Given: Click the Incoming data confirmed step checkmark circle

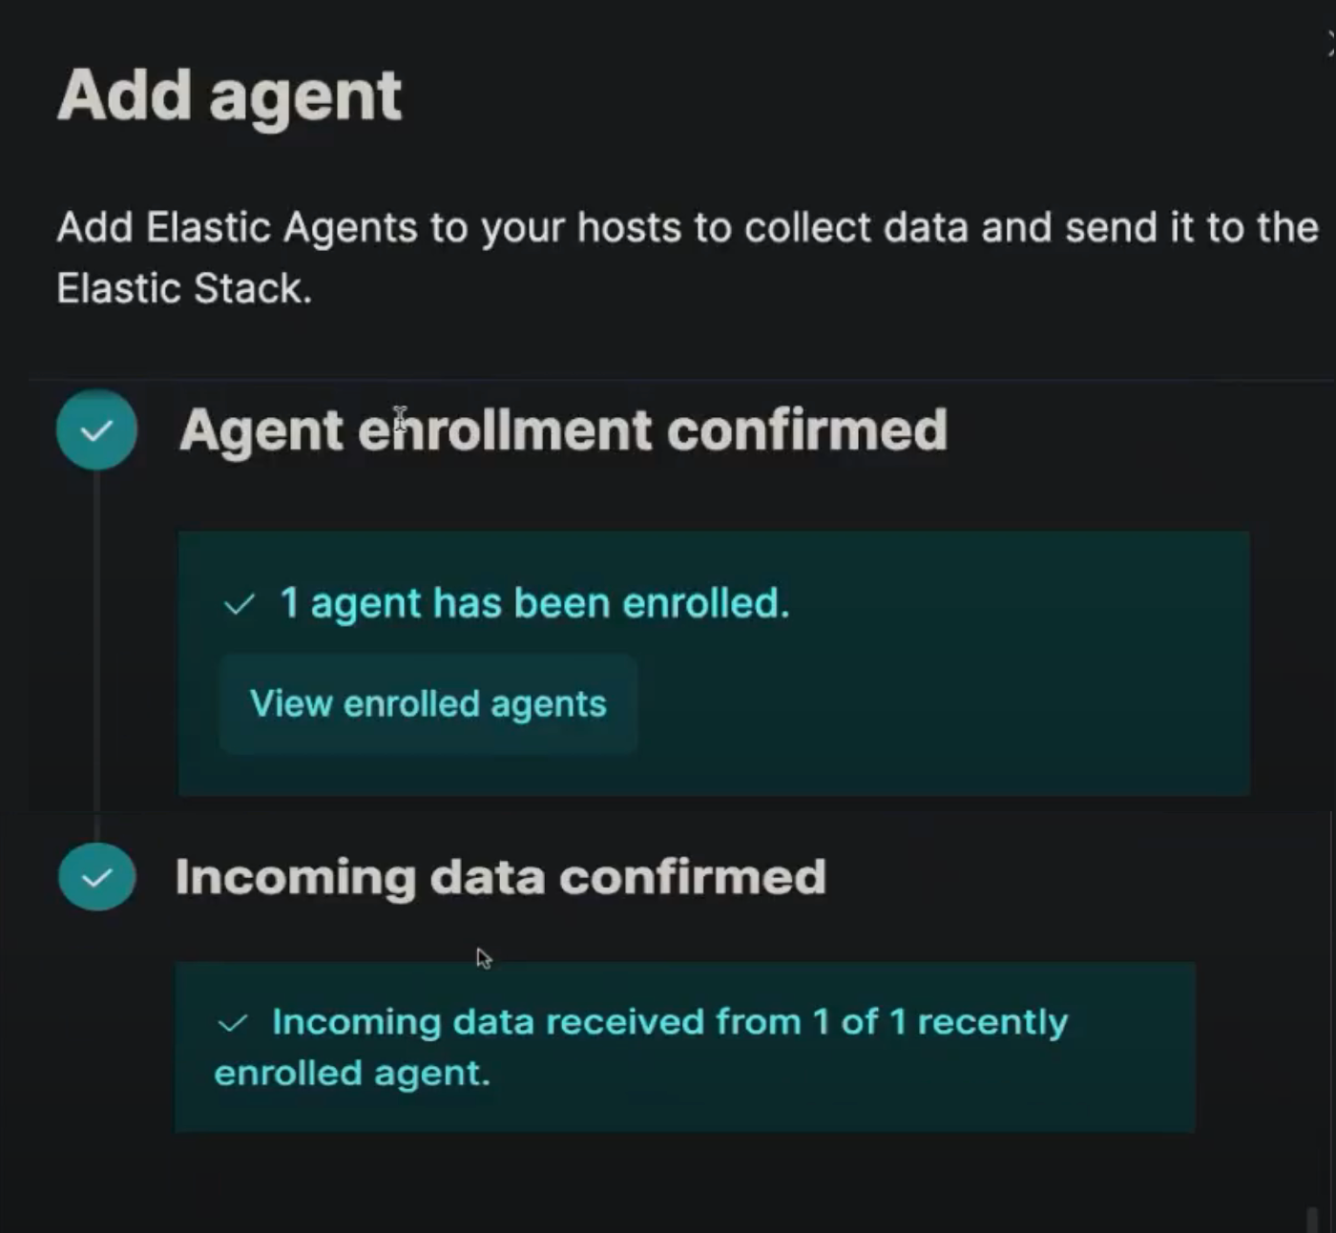Looking at the screenshot, I should [96, 877].
